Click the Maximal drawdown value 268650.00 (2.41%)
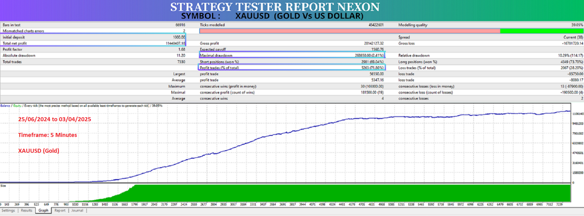584x216 pixels. [369, 55]
